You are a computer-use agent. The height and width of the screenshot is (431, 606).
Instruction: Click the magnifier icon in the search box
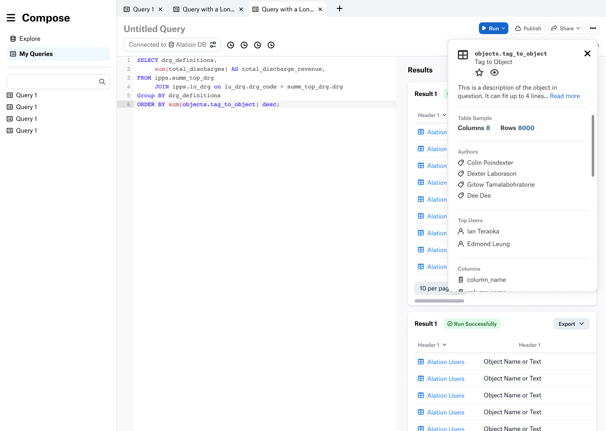102,82
